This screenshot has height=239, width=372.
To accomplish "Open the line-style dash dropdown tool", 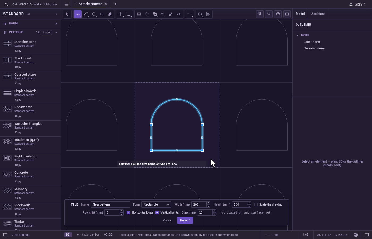I will pos(189,14).
